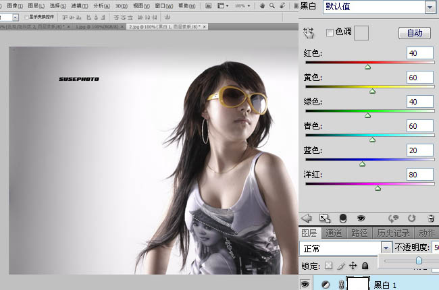Screen dimensions: 439x290
Task: Switch to the 通道 channels tab
Action: pos(334,233)
